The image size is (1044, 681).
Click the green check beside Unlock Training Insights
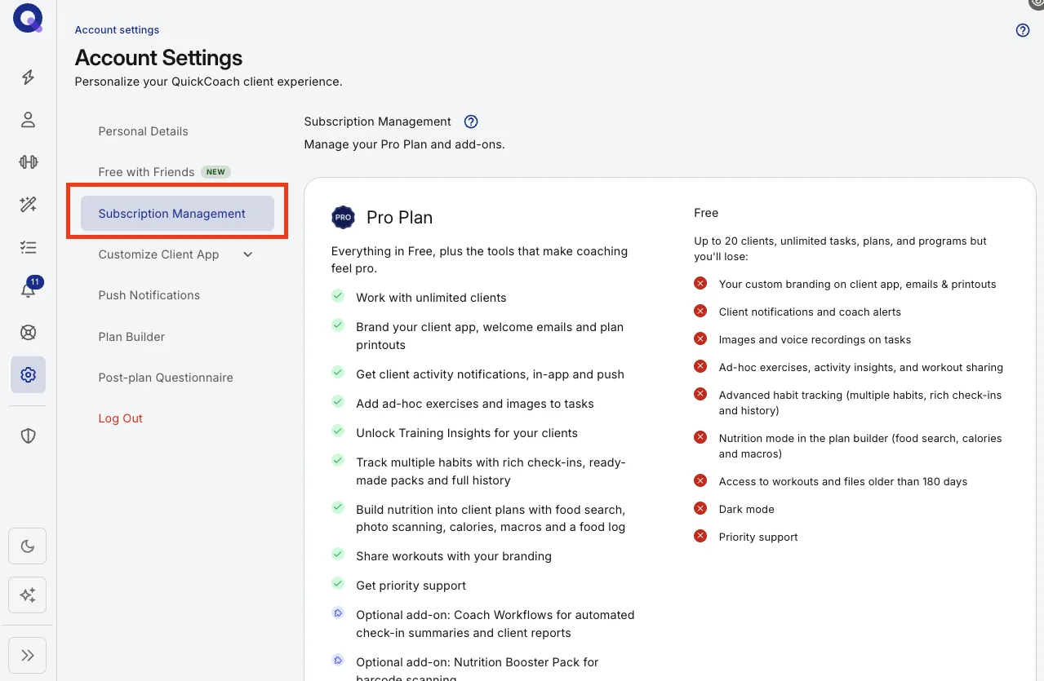point(338,431)
